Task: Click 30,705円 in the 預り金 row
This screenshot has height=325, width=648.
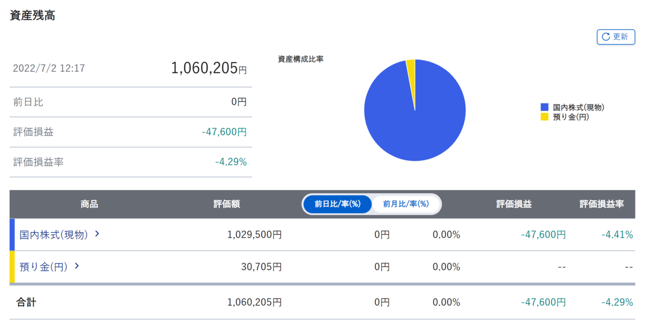Action: pyautogui.click(x=261, y=267)
